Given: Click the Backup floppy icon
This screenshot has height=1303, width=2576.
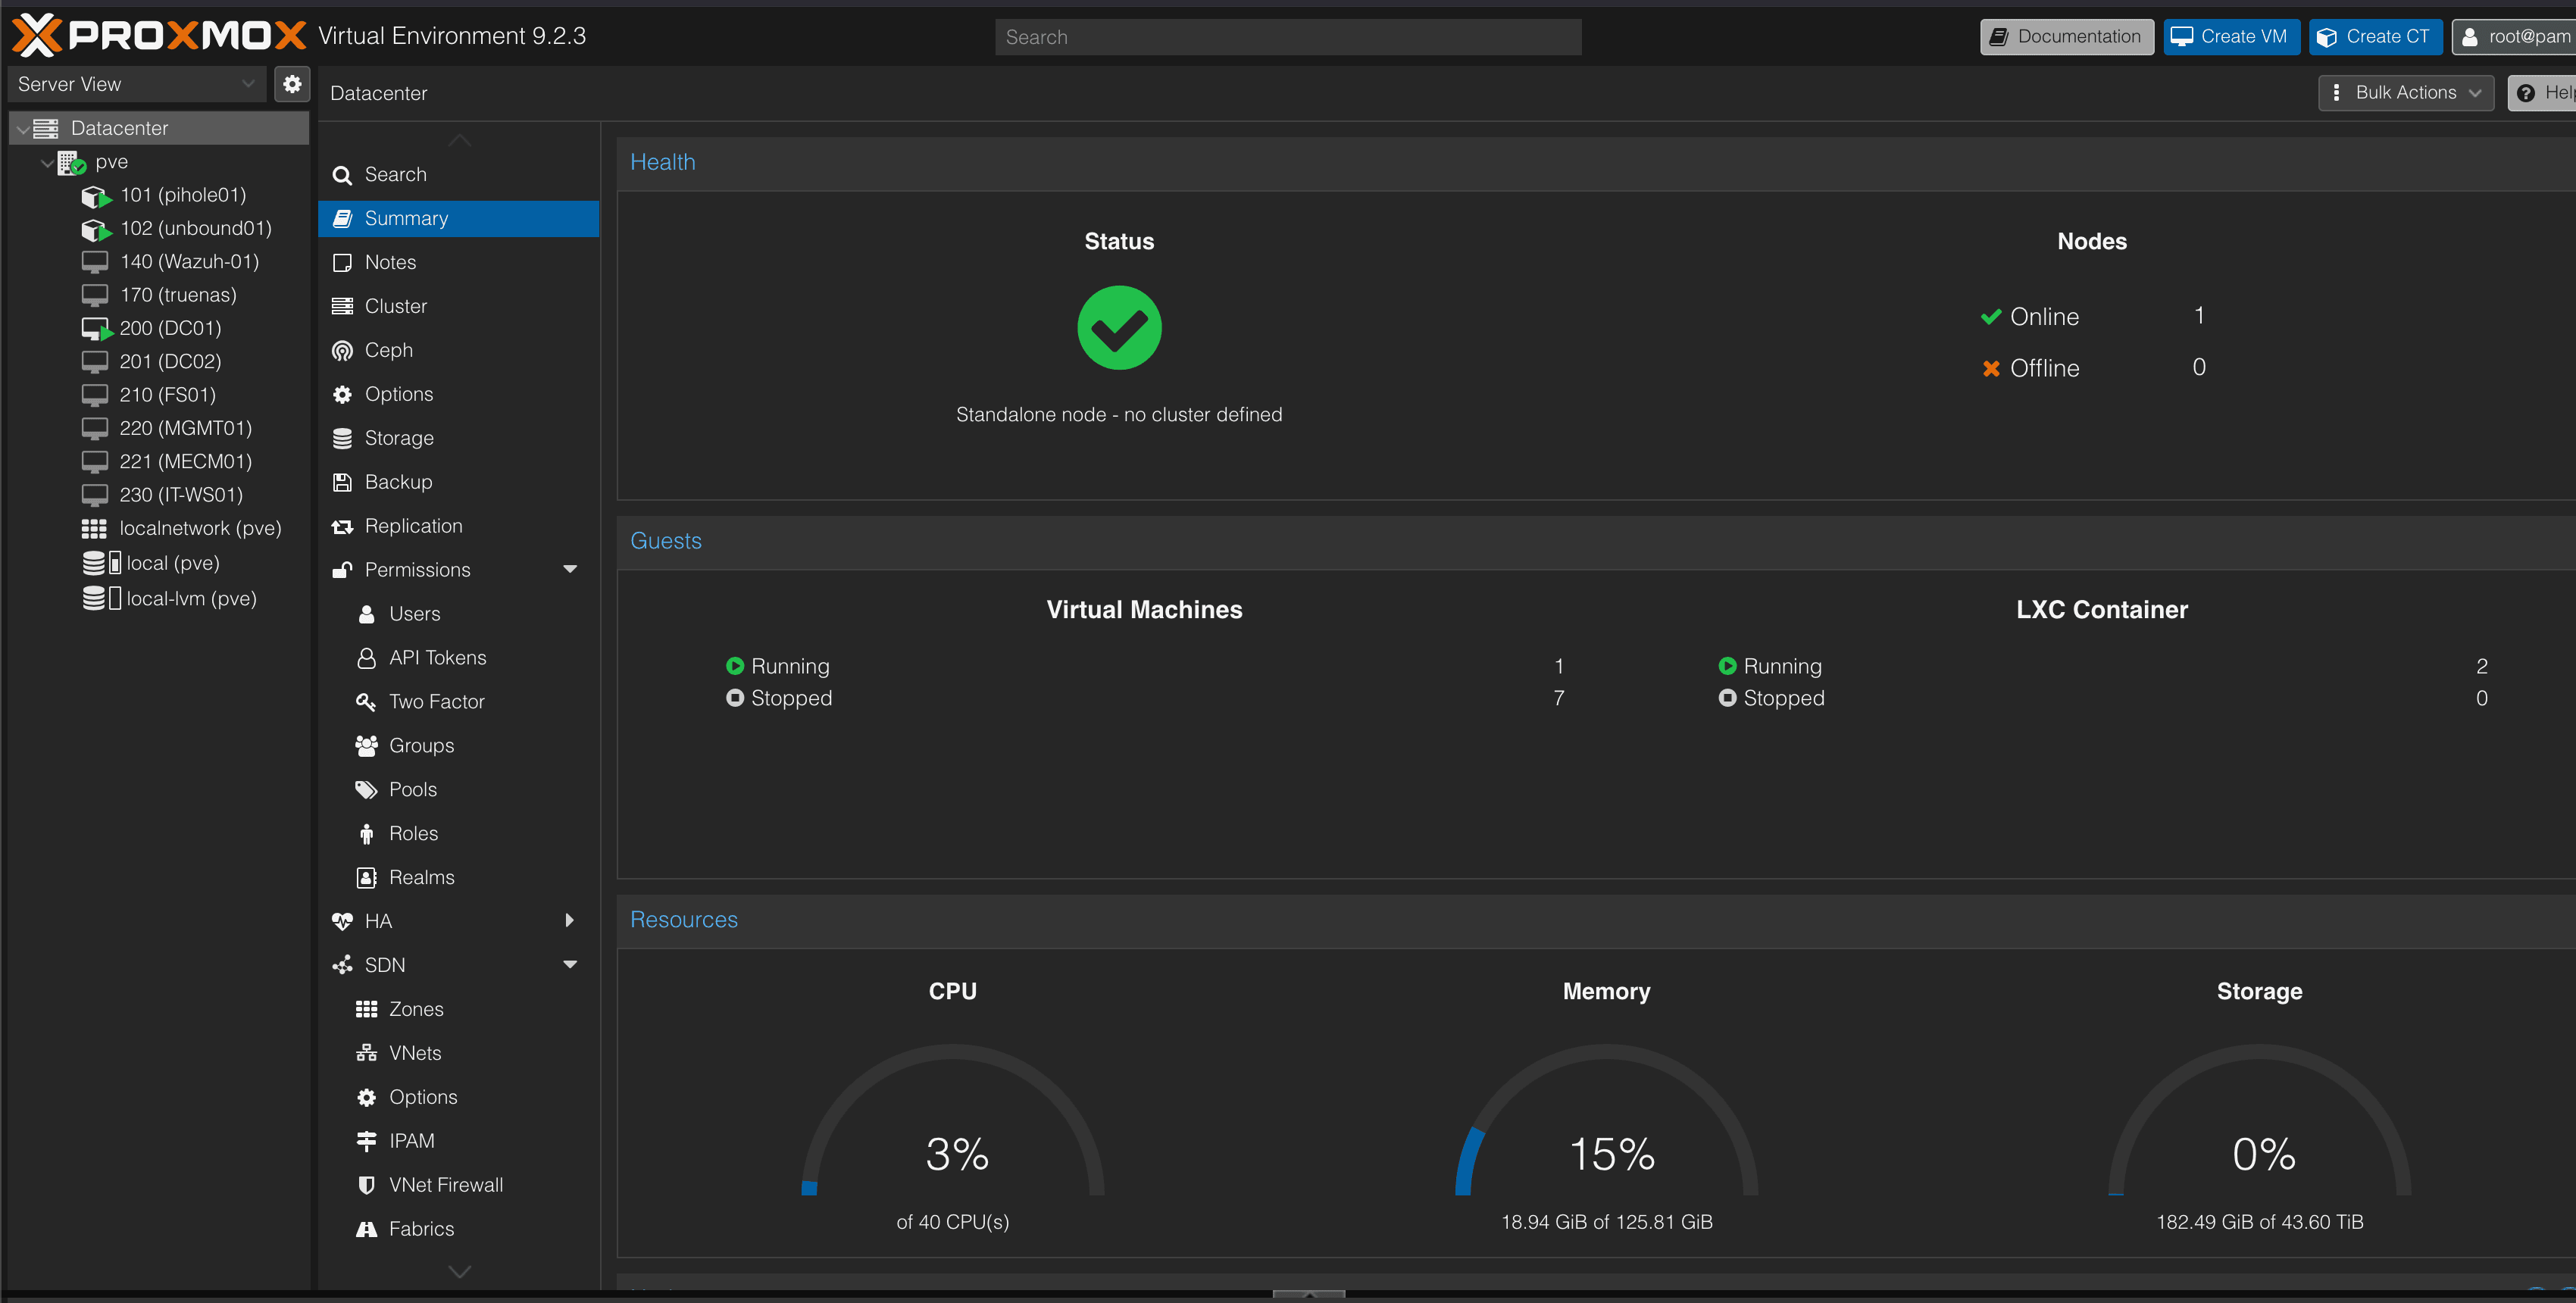Looking at the screenshot, I should click(x=342, y=482).
